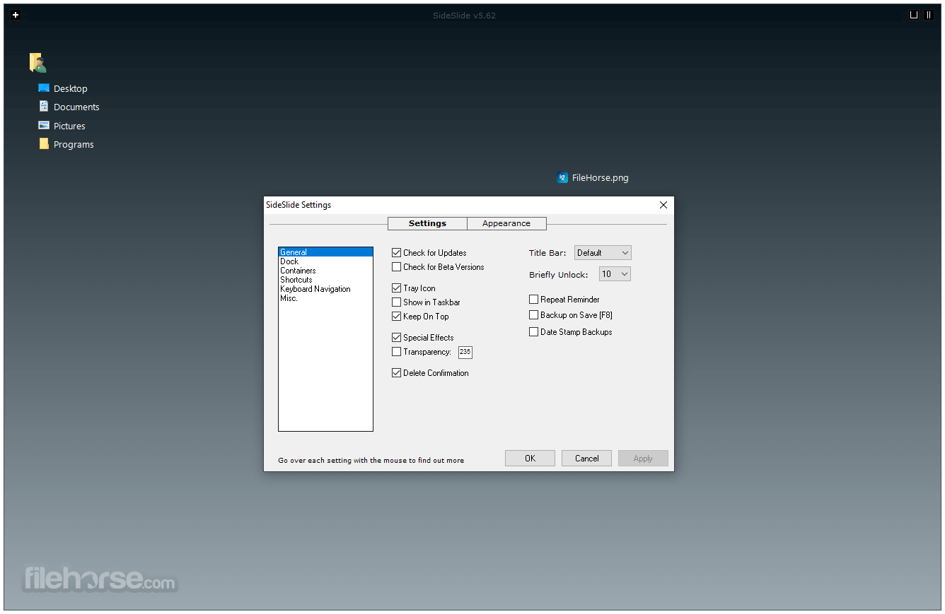Click the SideSlide Settings dialog title

click(298, 205)
